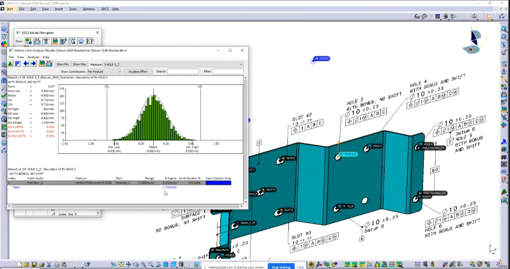Click the blue Contribution graph bar
Viewport: 510px width, 269px height.
(x=218, y=183)
